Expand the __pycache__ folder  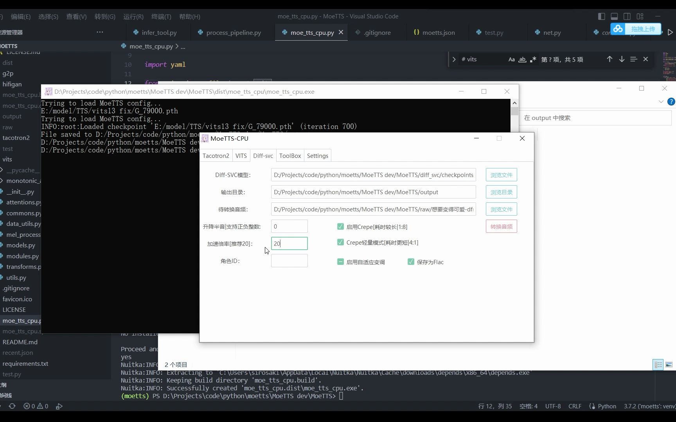tap(20, 170)
